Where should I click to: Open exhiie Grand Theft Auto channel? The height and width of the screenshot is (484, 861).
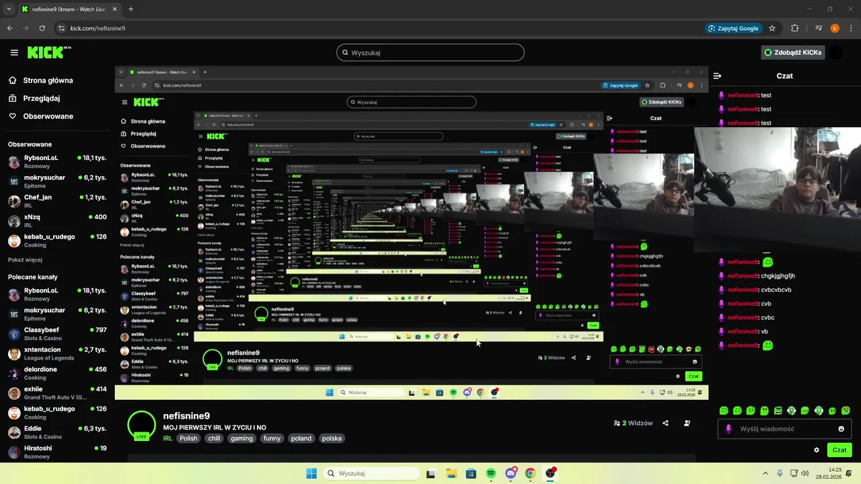pyautogui.click(x=57, y=393)
